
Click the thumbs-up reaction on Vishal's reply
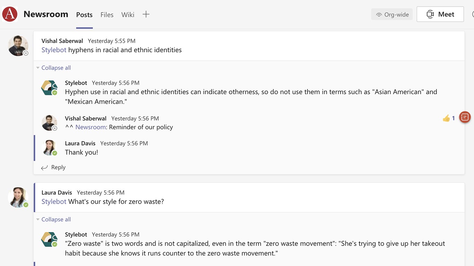point(446,118)
